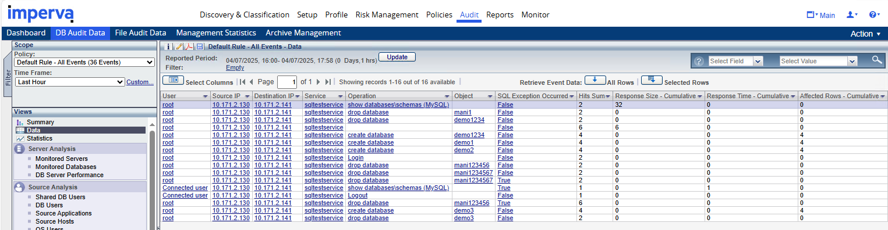Screen dimensions: 888x230
Task: Click the Main window icon
Action: tap(811, 15)
